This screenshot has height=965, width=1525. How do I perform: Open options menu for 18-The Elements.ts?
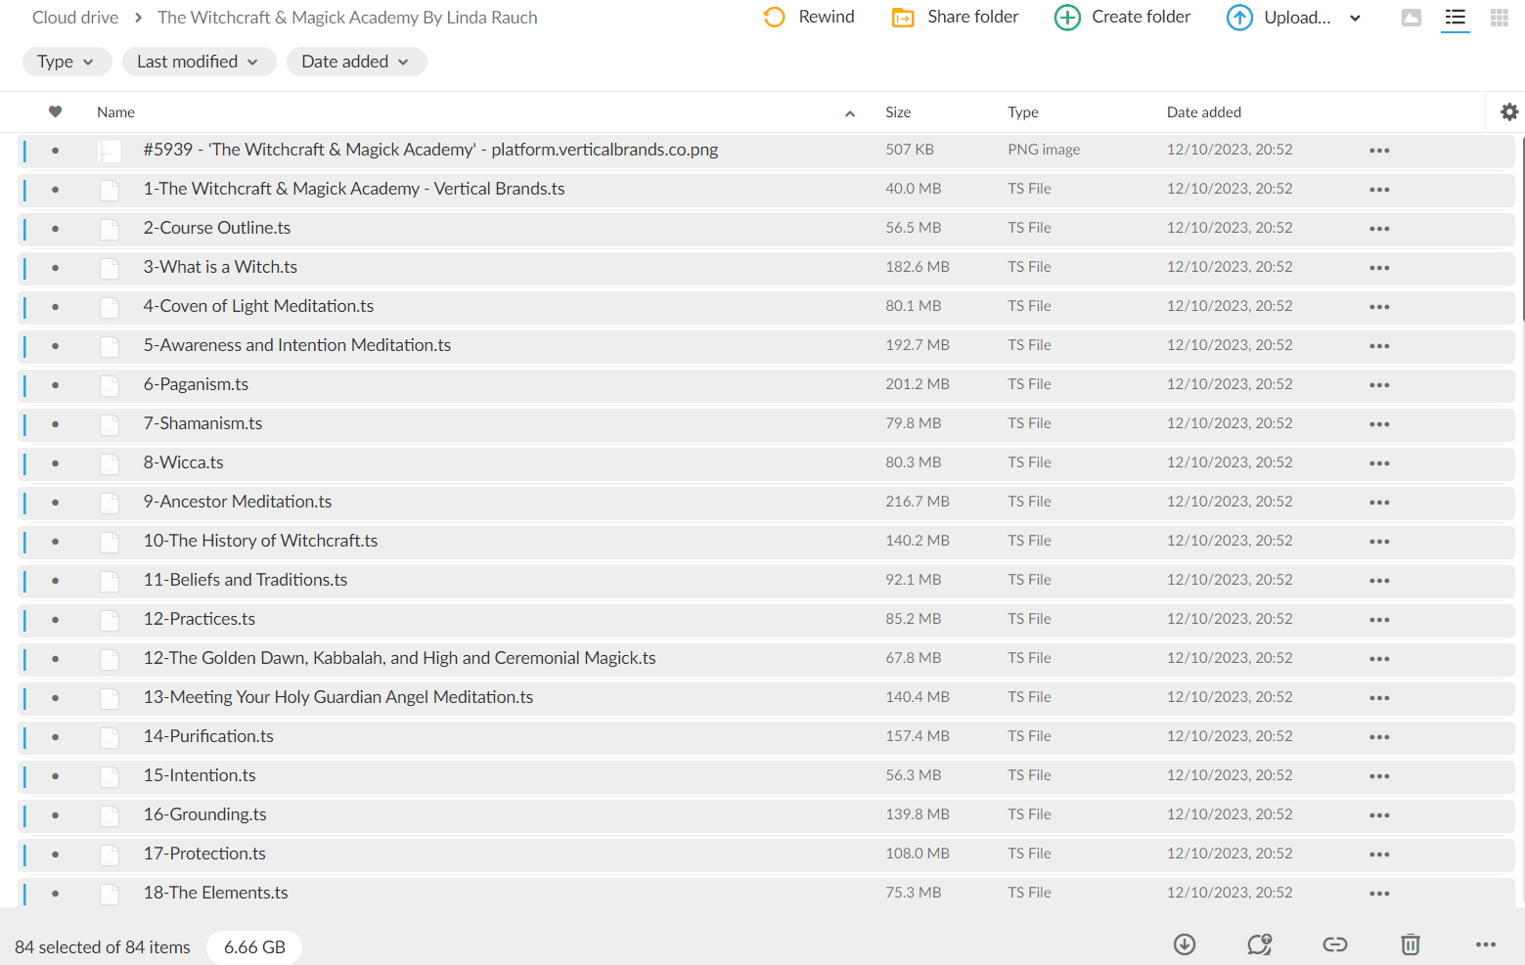pos(1379,894)
